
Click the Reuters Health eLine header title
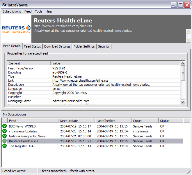point(63,20)
